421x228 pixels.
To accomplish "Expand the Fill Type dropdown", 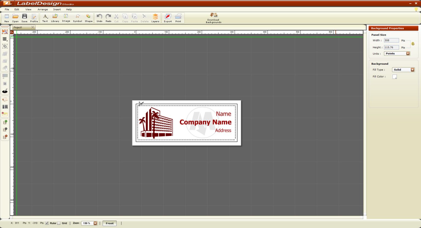I will click(x=403, y=70).
